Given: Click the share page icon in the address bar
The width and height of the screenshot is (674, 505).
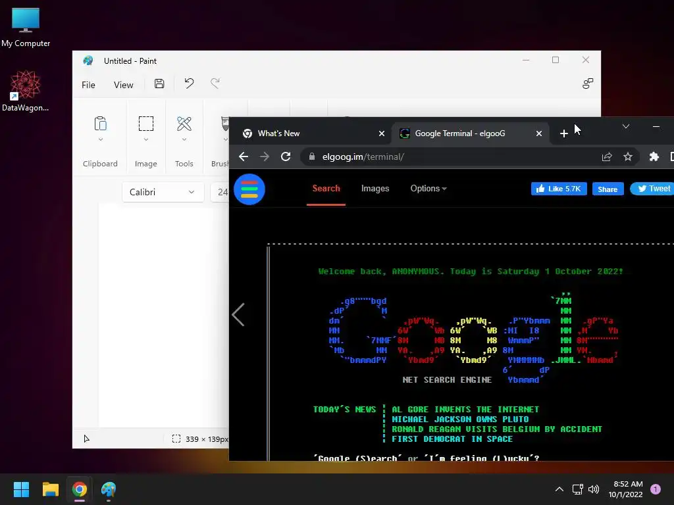Looking at the screenshot, I should click(x=606, y=156).
